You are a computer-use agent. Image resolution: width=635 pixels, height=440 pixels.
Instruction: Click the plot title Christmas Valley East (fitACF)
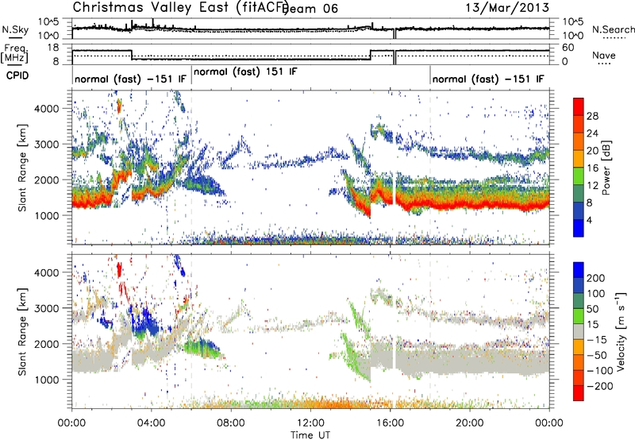[181, 7]
